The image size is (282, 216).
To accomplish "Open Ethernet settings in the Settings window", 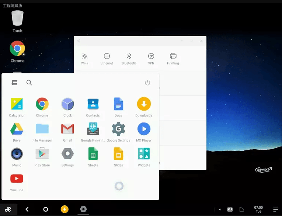I will pyautogui.click(x=107, y=59).
